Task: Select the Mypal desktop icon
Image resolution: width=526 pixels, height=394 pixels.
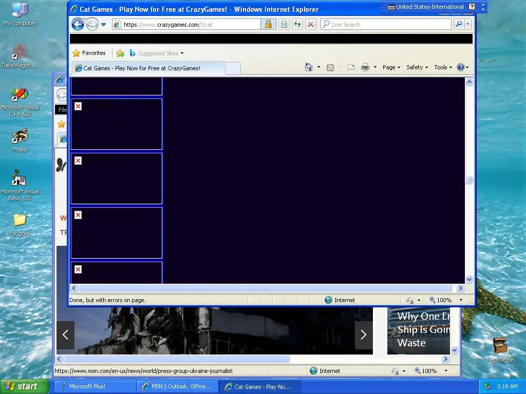Action: click(x=20, y=141)
